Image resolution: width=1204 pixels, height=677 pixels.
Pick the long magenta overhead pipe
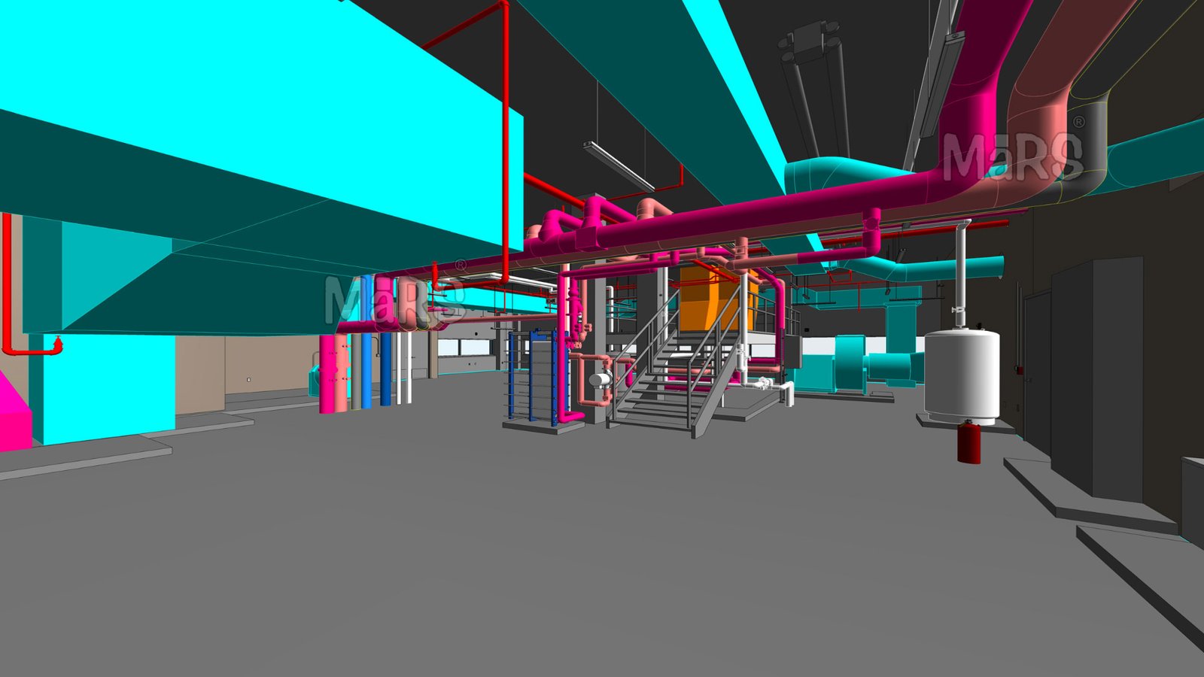click(x=752, y=217)
